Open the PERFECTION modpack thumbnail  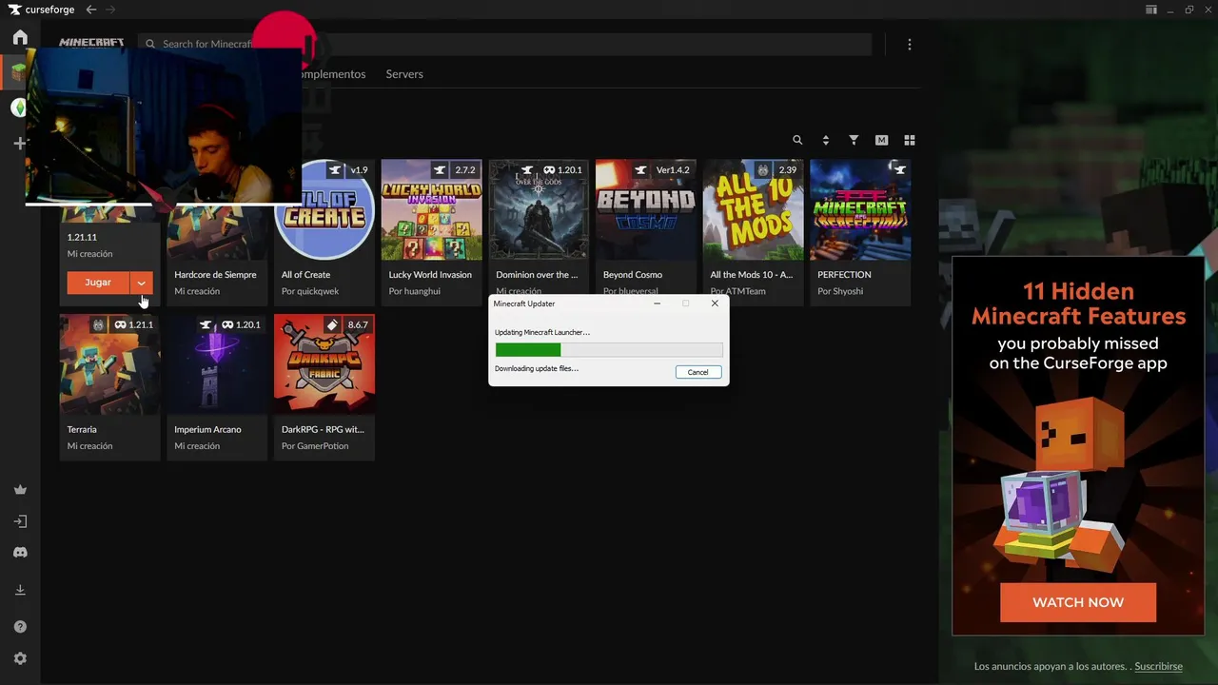point(860,210)
